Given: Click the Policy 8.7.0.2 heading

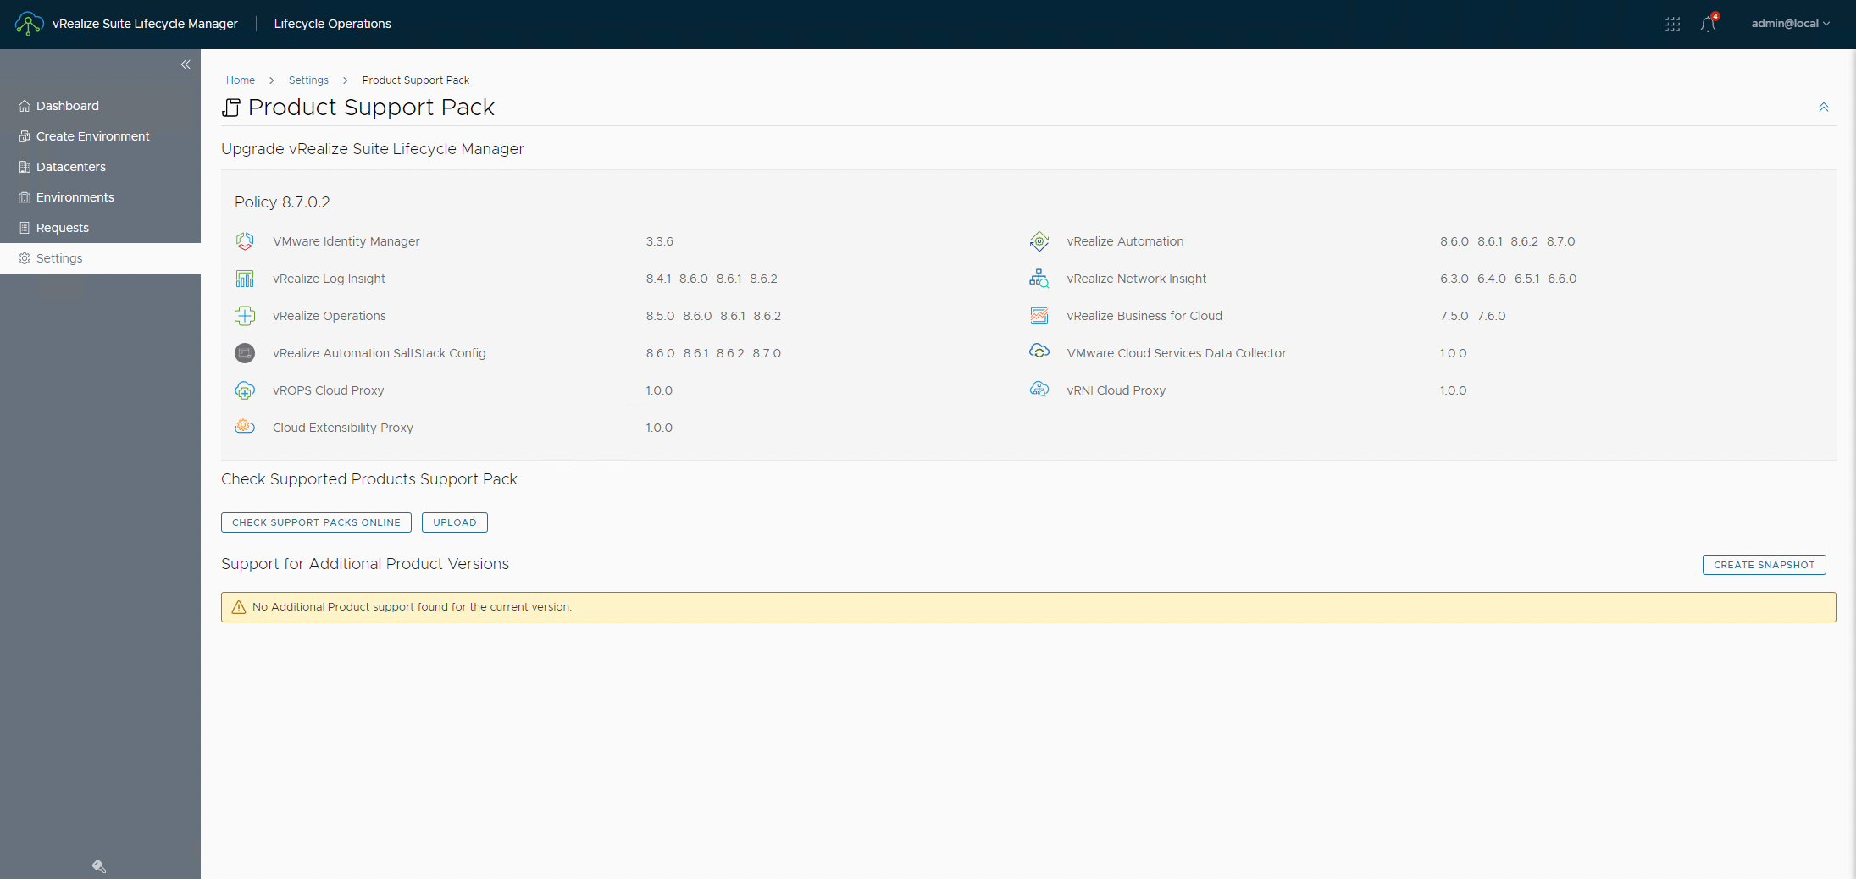Looking at the screenshot, I should [282, 202].
